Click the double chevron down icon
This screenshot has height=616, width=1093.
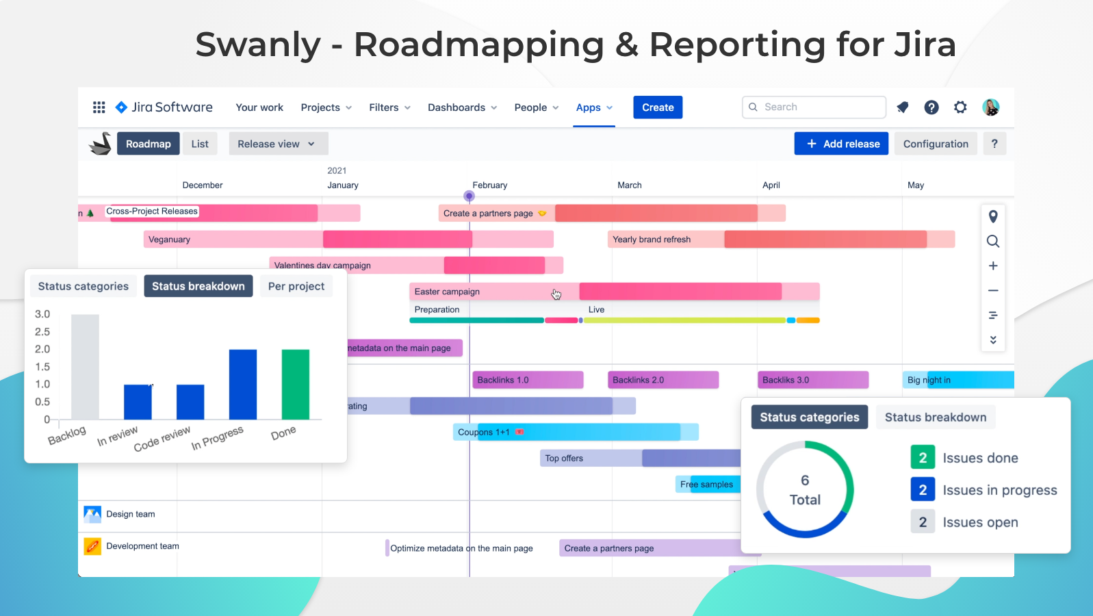(x=993, y=340)
